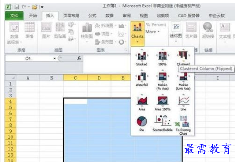Select row 1 header
The image size is (235, 162).
point(10,84)
